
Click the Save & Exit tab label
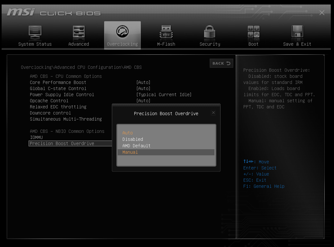point(297,44)
